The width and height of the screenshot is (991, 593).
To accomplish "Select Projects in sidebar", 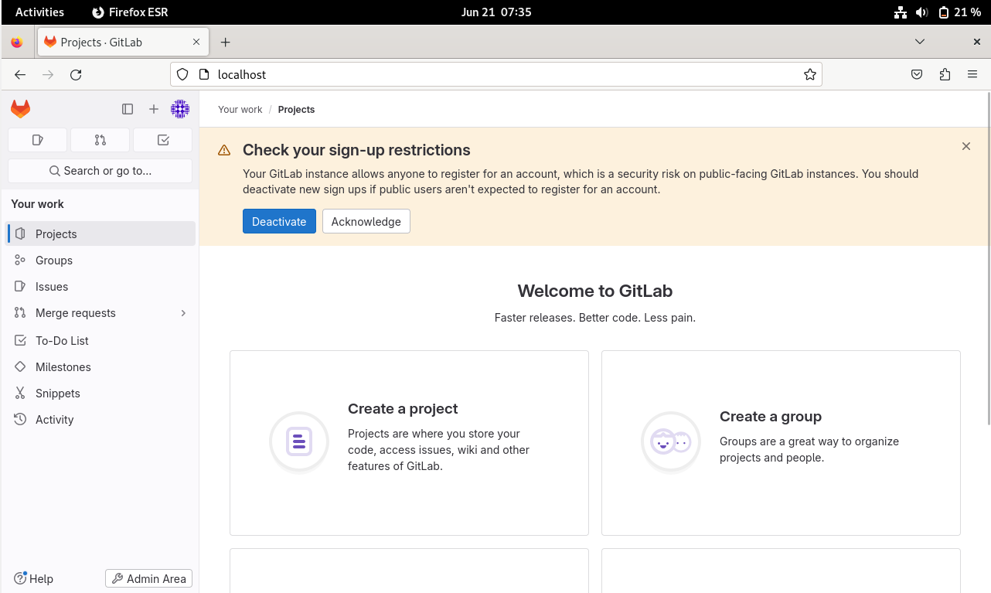I will [x=100, y=233].
